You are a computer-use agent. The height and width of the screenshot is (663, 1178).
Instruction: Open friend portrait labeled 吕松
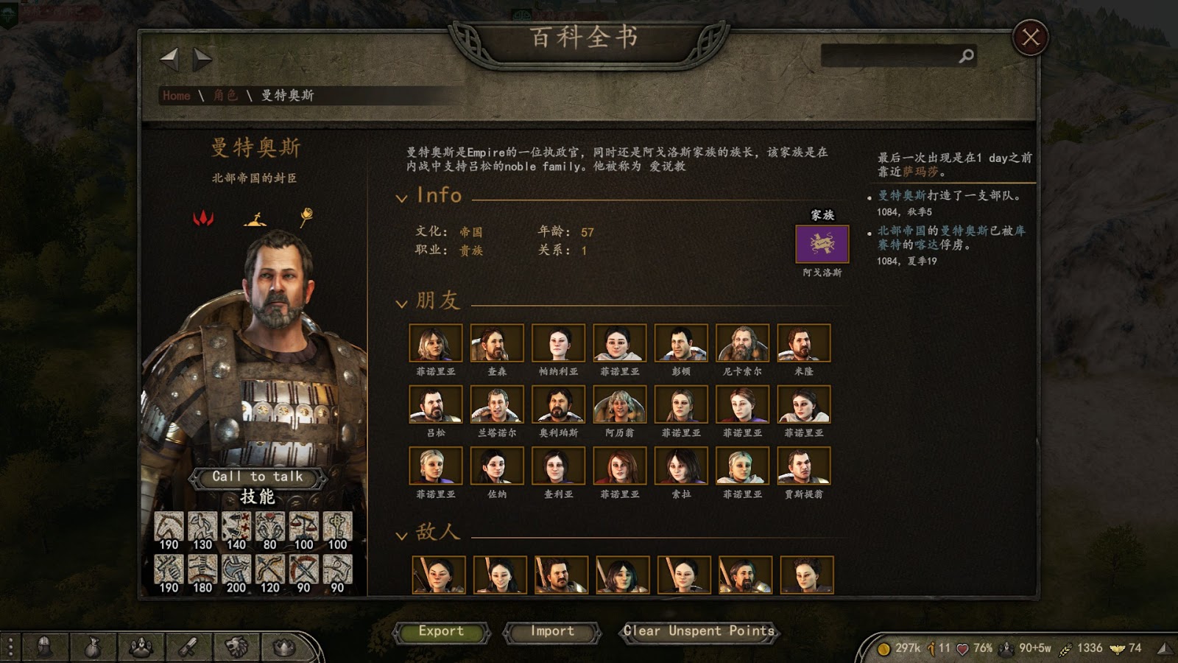(436, 404)
